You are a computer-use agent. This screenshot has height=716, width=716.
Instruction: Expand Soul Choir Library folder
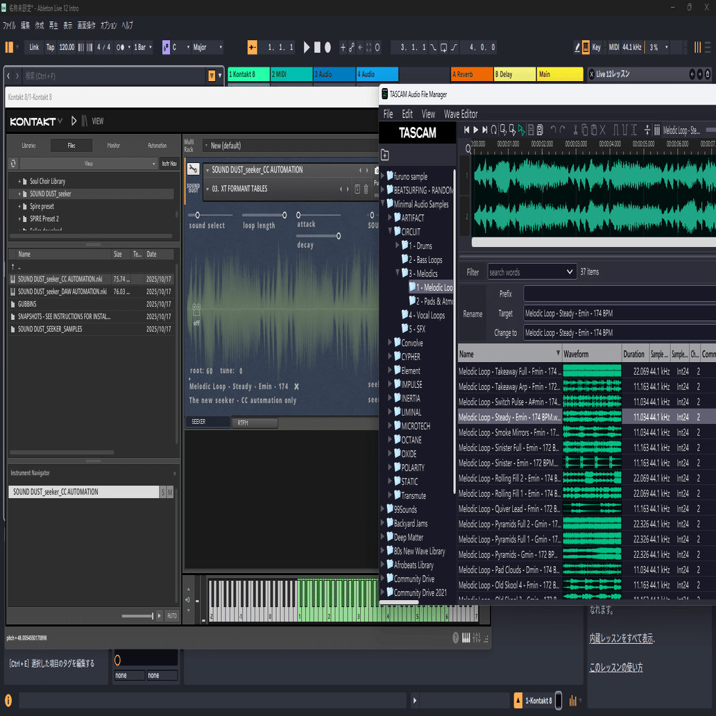pyautogui.click(x=19, y=181)
